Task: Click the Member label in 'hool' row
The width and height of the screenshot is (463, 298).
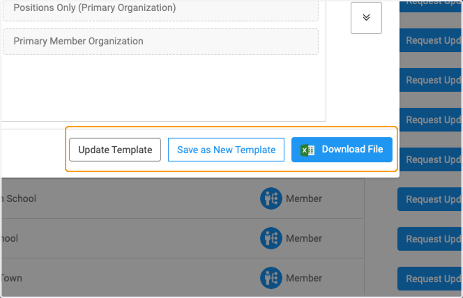Action: (304, 238)
